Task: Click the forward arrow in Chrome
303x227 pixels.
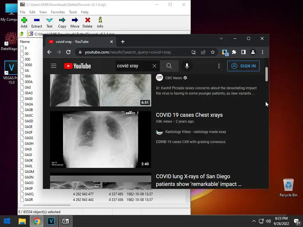Action: [x=59, y=52]
